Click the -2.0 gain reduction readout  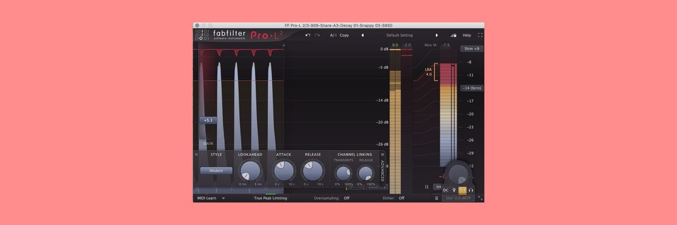[407, 45]
